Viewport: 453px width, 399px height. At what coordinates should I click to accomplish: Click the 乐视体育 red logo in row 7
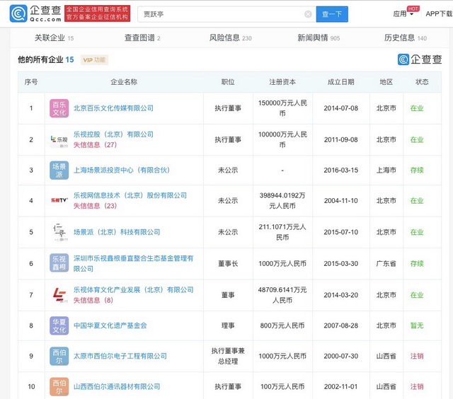pyautogui.click(x=59, y=294)
